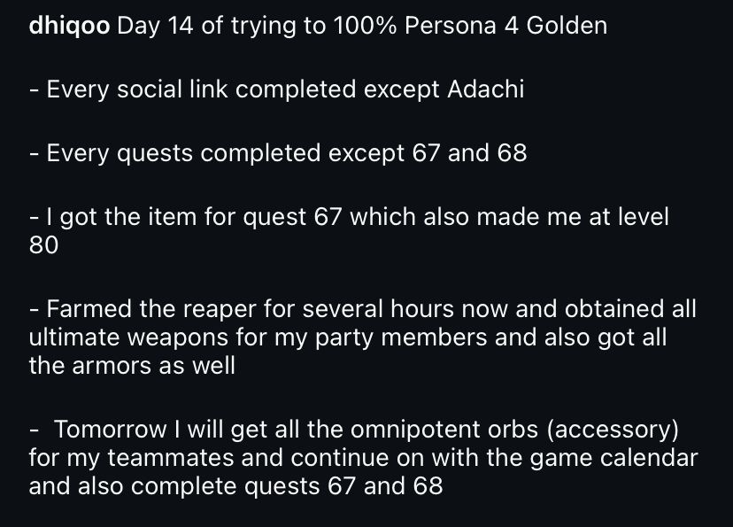The width and height of the screenshot is (733, 527).
Task: Click 'and also complete quests 67 and 68' line
Action: [x=235, y=485]
